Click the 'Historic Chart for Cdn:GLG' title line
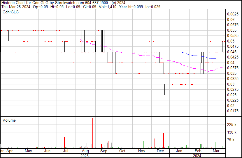This screenshot has height=158, width=242. 63,3
